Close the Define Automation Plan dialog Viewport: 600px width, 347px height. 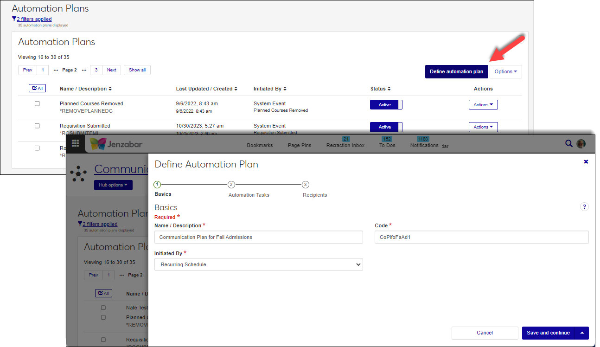pos(586,161)
